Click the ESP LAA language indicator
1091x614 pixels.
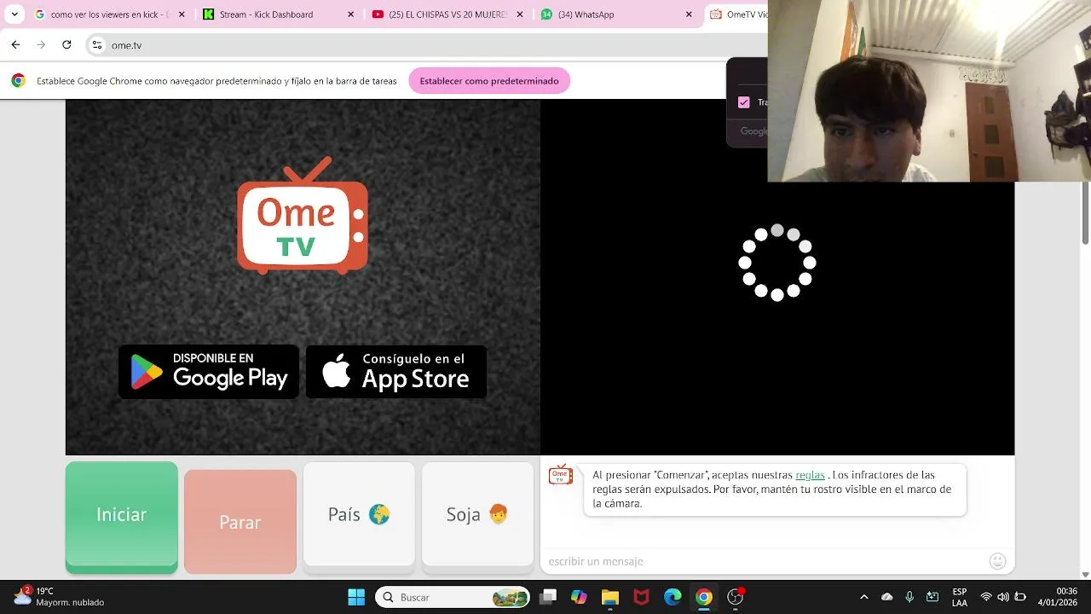click(960, 597)
